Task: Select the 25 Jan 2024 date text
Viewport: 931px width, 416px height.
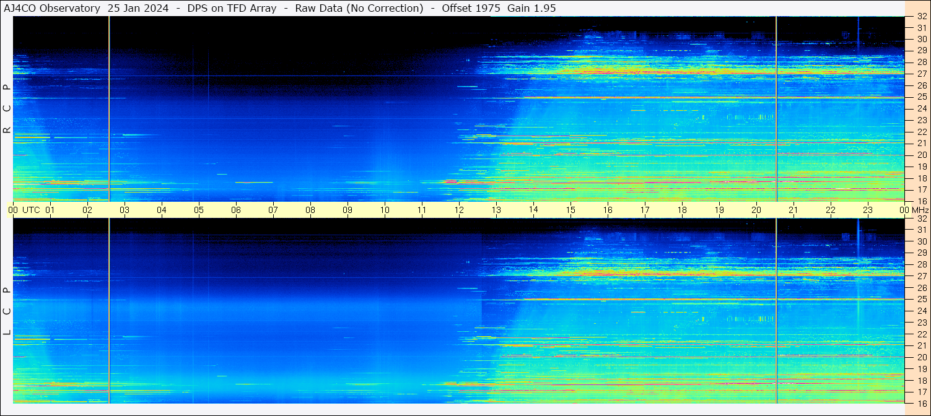Action: (x=138, y=8)
